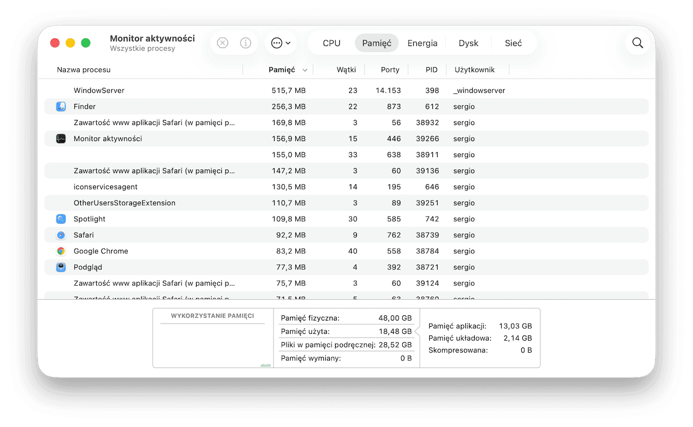Click the Pliki w pamięci podręcznej label
Screen dimensions: 693x427
pyautogui.click(x=328, y=345)
